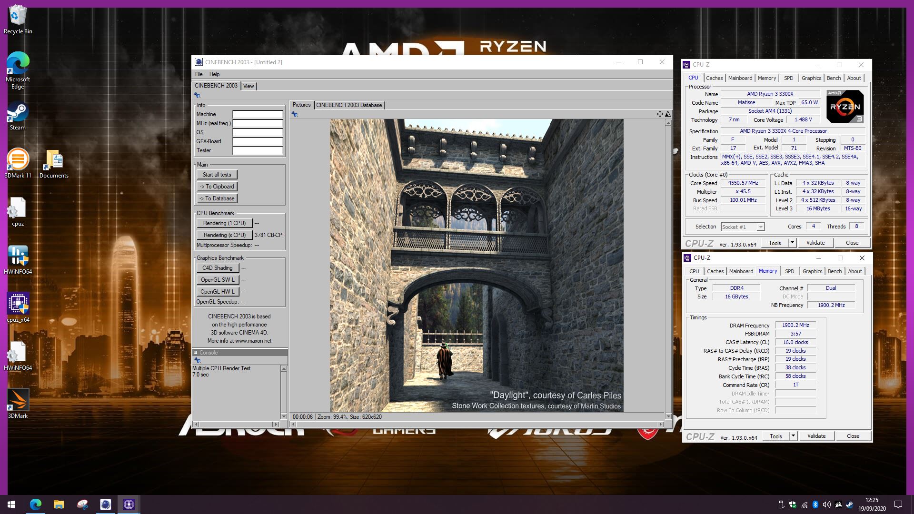Select the 3DMark 11 desktop icon

point(18,163)
